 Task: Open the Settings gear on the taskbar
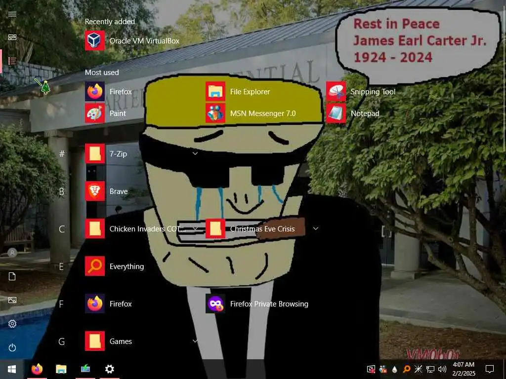pyautogui.click(x=109, y=369)
